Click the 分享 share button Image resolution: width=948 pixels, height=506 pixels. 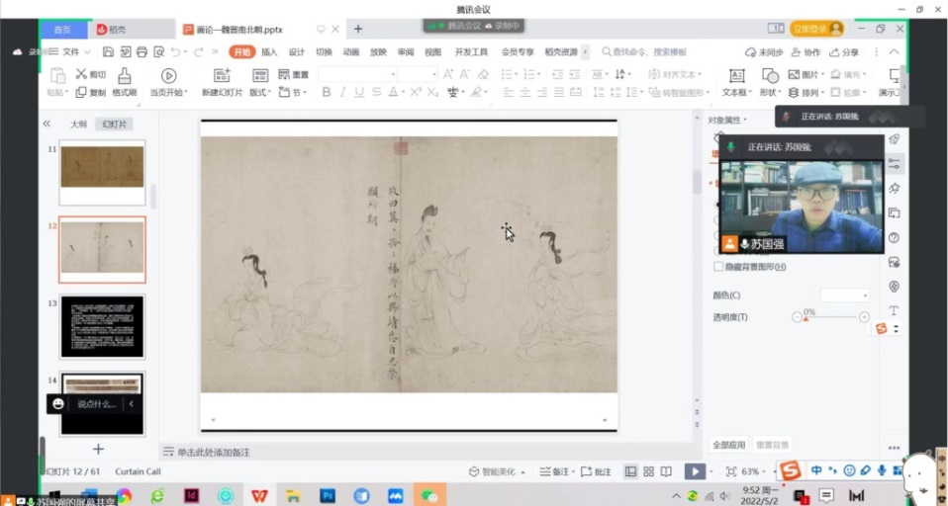click(x=844, y=51)
